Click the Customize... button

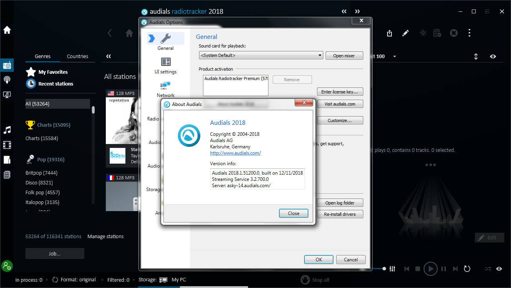tap(340, 120)
